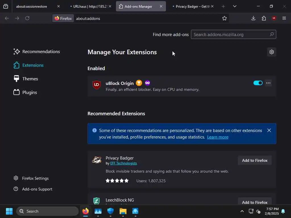
Task: Go back one page
Action: [x=7, y=18]
